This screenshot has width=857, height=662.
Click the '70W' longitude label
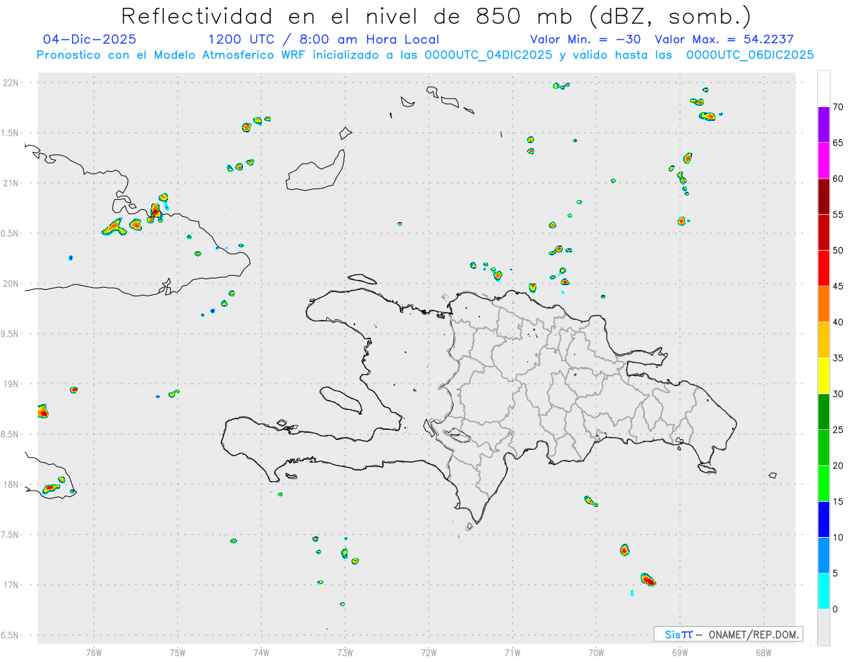596,653
